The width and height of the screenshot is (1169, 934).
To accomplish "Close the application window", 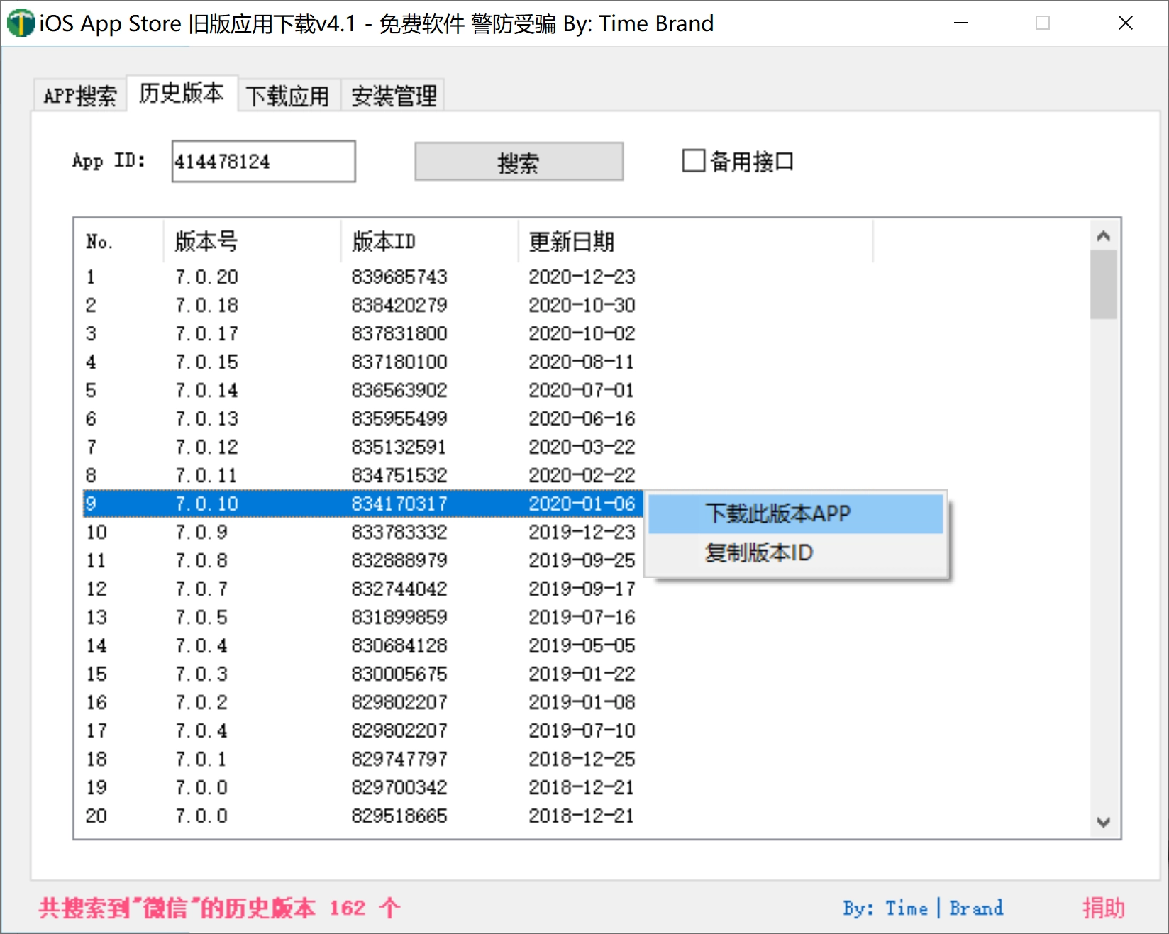I will [x=1125, y=23].
